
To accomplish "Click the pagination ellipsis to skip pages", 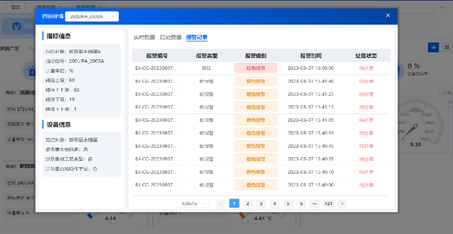I will point(314,204).
